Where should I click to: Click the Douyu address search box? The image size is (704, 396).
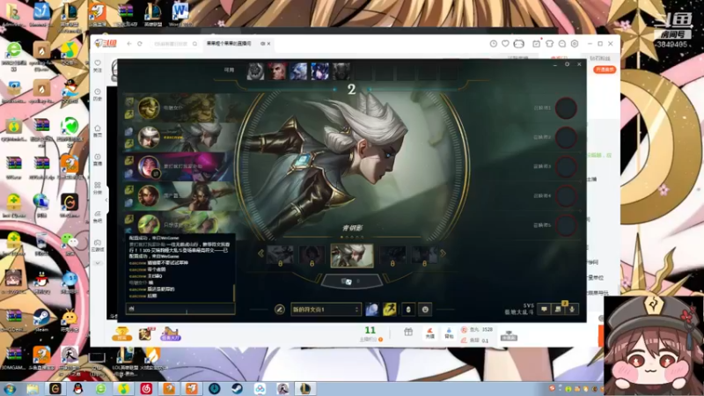174,43
